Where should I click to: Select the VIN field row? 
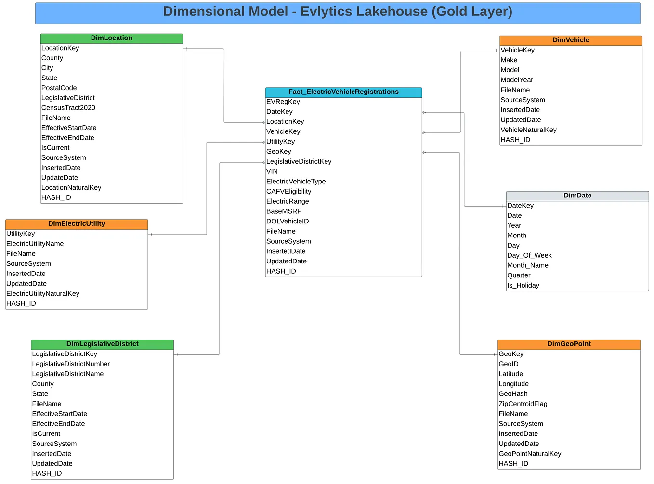[272, 171]
